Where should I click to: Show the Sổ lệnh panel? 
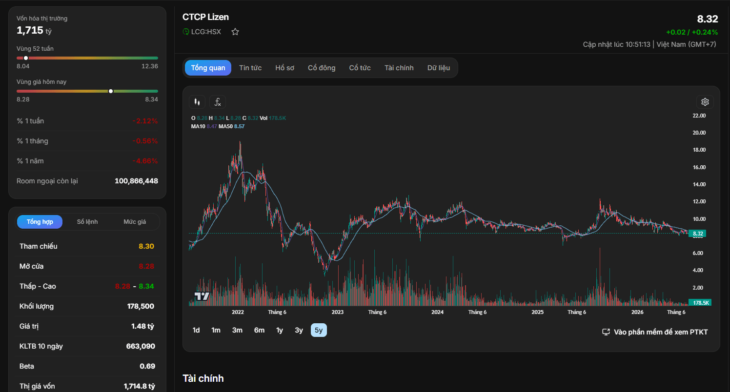tap(87, 222)
